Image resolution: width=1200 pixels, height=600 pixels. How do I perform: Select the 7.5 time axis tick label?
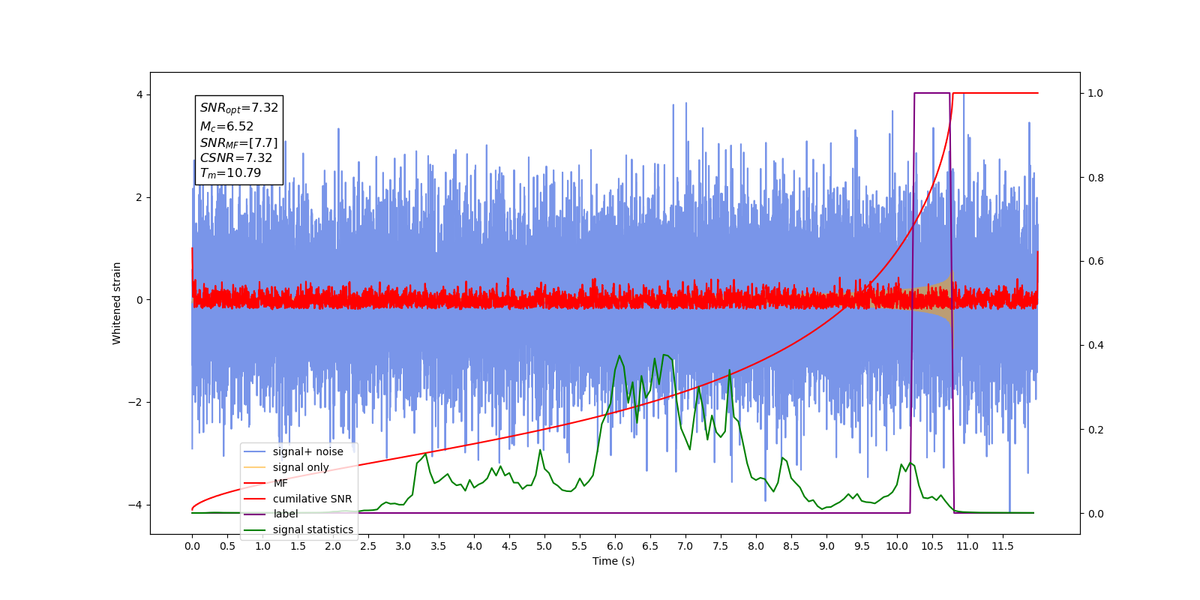(x=721, y=546)
